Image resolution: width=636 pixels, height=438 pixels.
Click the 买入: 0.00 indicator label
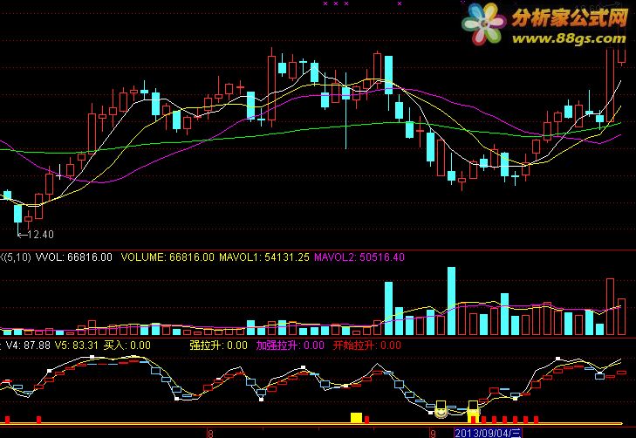coord(127,346)
